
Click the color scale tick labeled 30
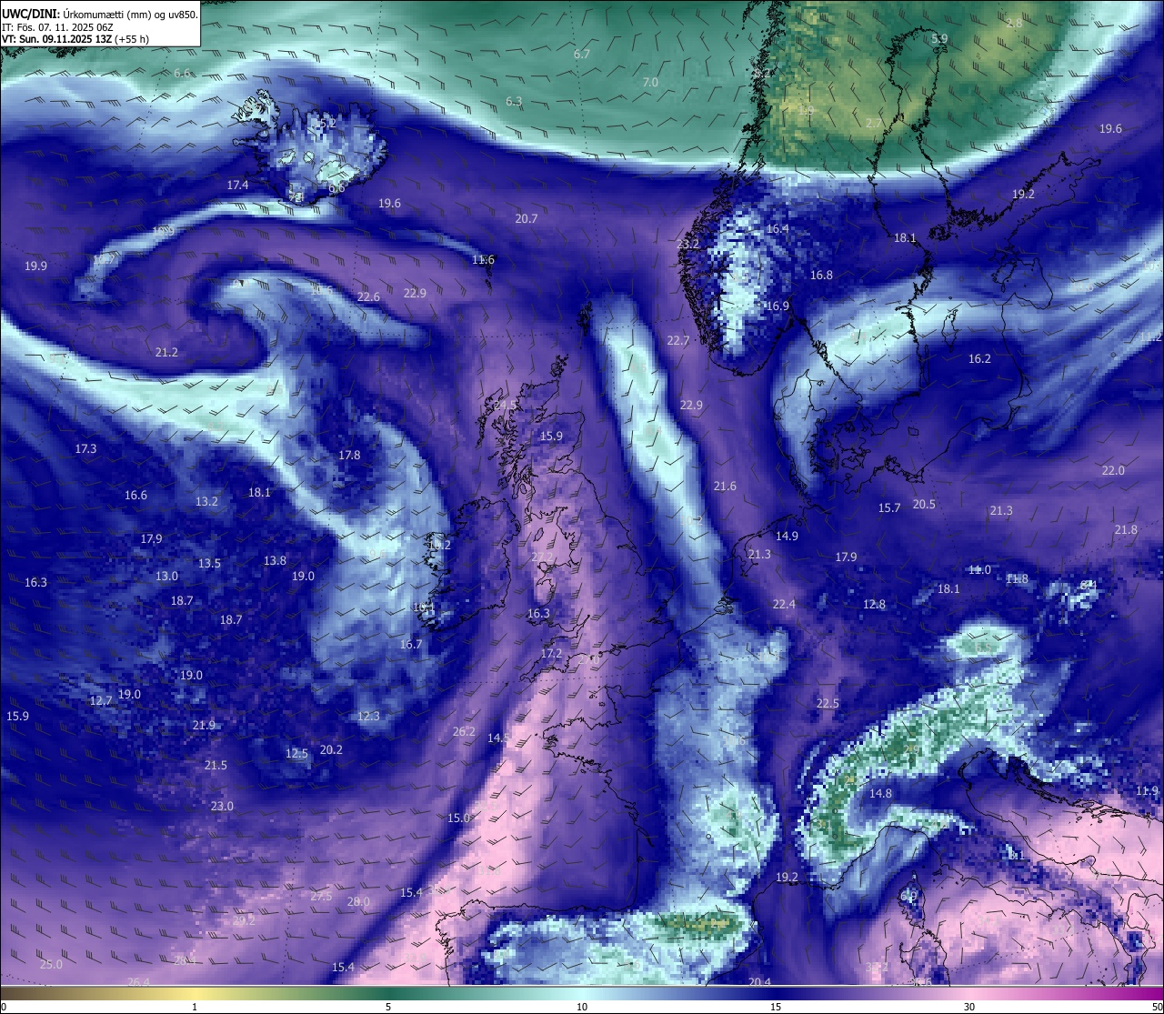point(969,1007)
